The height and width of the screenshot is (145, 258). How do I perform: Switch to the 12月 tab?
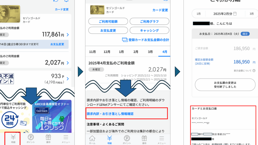click(107, 52)
